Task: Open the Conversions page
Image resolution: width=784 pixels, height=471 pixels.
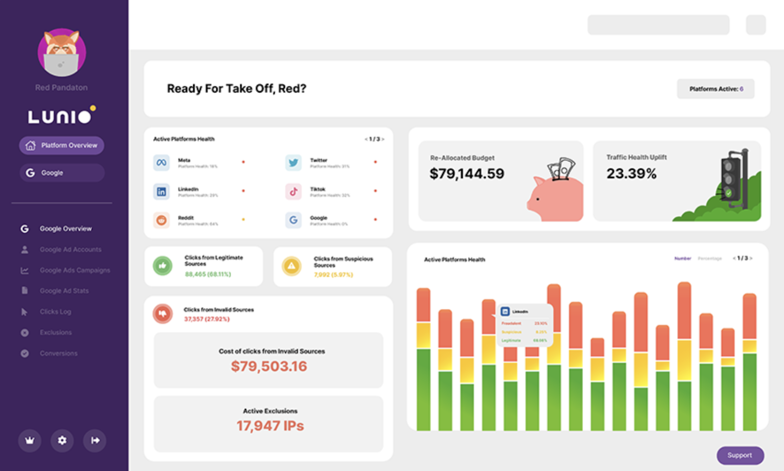Action: click(x=59, y=353)
